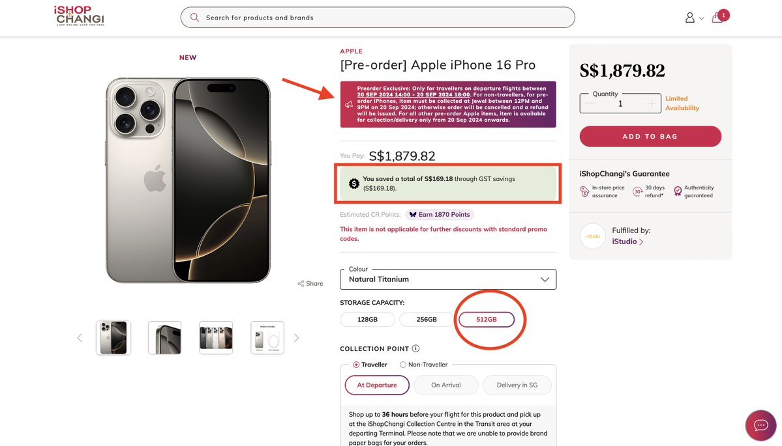
Task: Switch to Delivery in SG tab
Action: [x=517, y=385]
